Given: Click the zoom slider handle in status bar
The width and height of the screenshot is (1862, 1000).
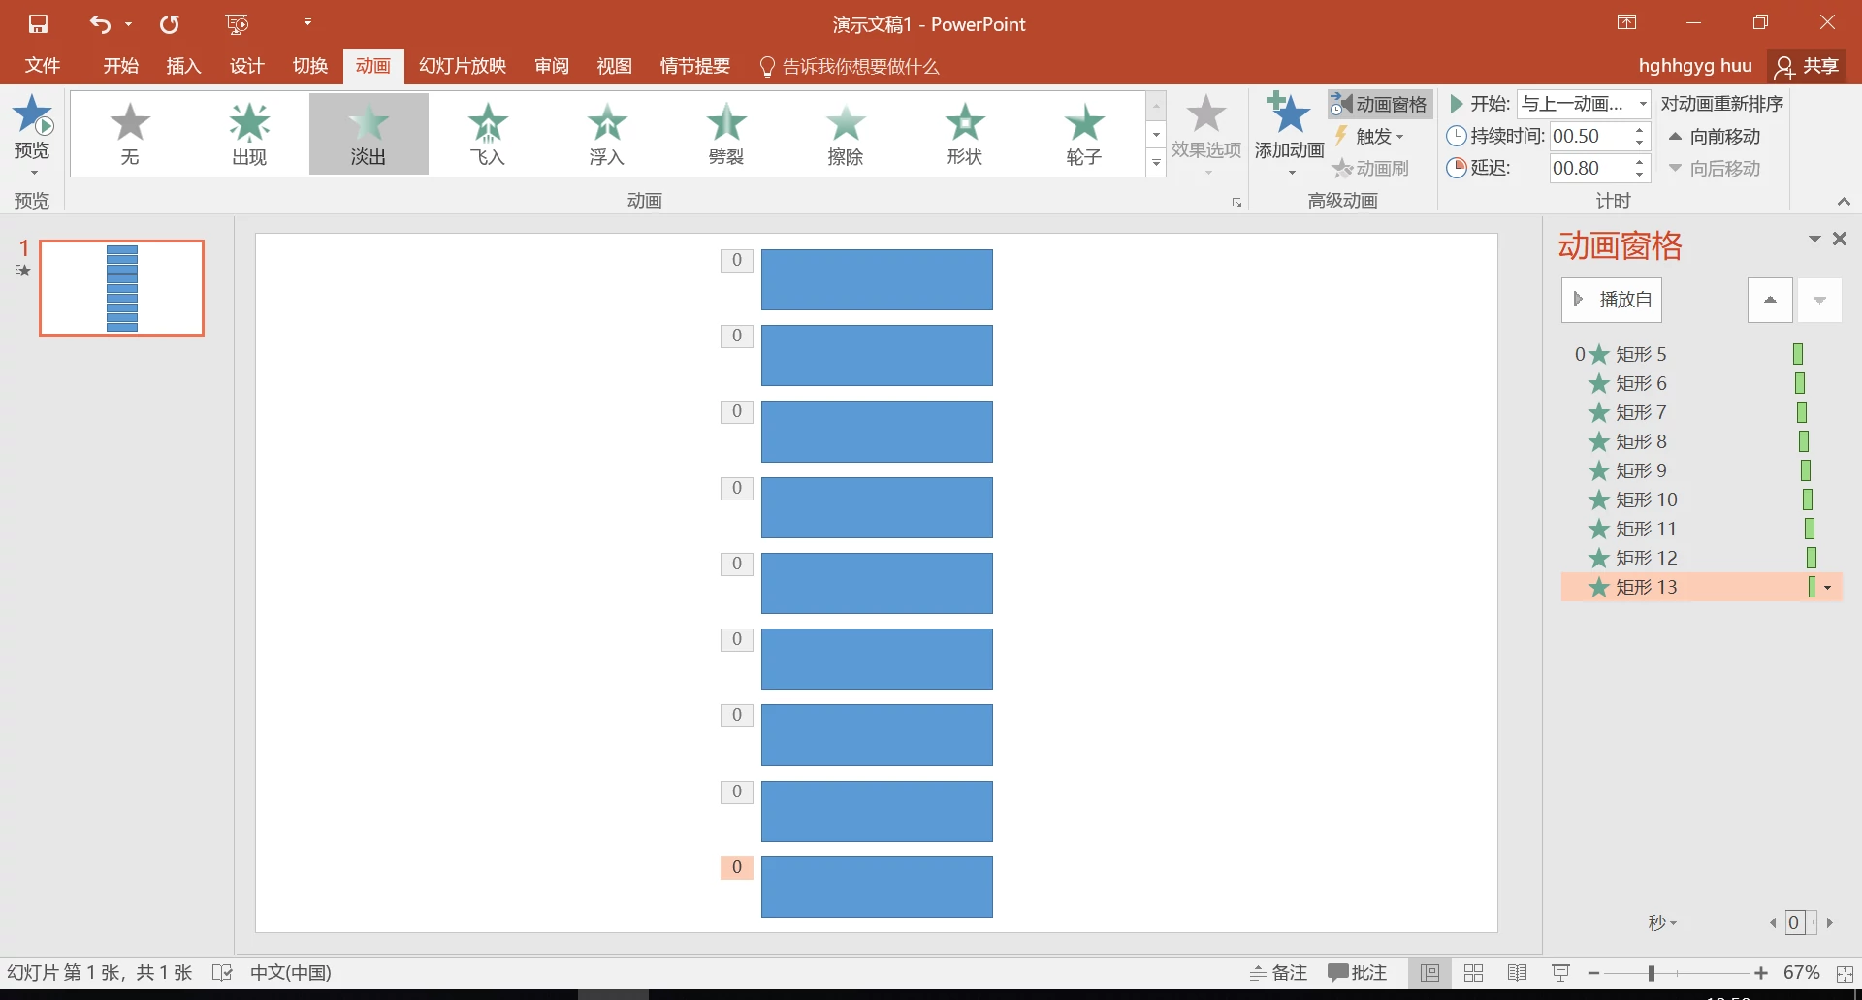Looking at the screenshot, I should point(1651,973).
